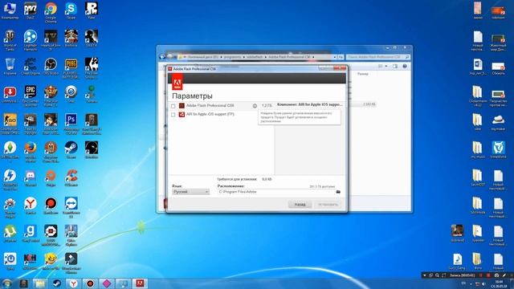Click the Размер column header in Explorer
This screenshot has width=514, height=289.
[363, 74]
